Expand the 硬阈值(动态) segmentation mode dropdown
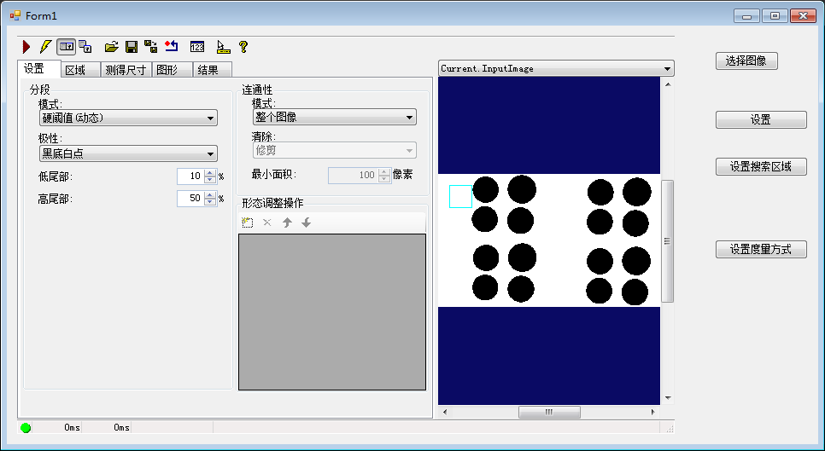The image size is (825, 451). coord(128,119)
